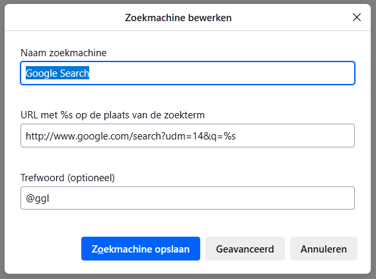Click the 'Zoekmachine bewerken' dialog title
The width and height of the screenshot is (376, 279).
178,18
